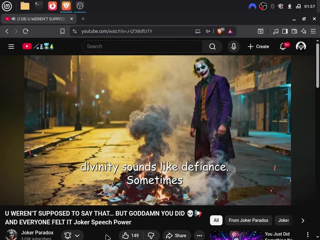Open the security shield tray icon
Screen dimensions: 320x240
coord(281,6)
